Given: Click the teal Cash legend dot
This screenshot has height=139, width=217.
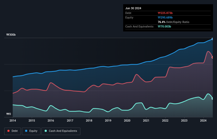Looking at the screenshot, I should (46, 131).
